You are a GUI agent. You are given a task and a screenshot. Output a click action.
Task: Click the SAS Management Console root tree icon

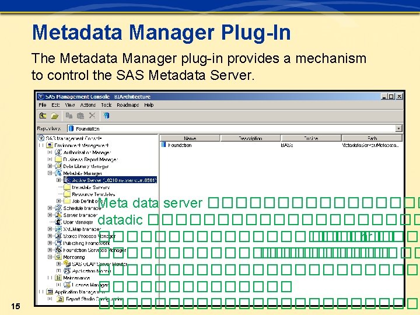point(41,138)
